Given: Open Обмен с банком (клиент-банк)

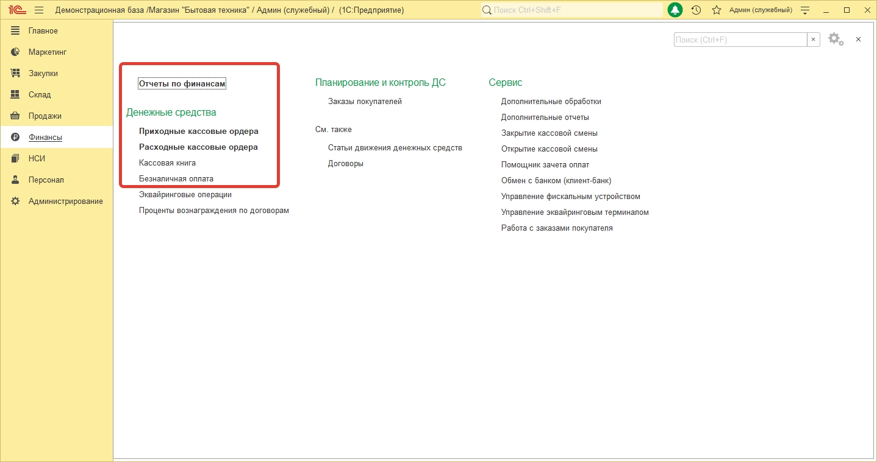Looking at the screenshot, I should (x=556, y=181).
